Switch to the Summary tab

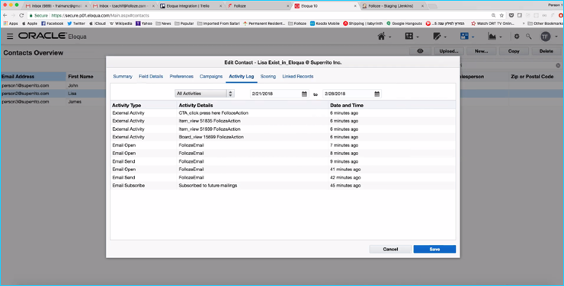click(123, 76)
